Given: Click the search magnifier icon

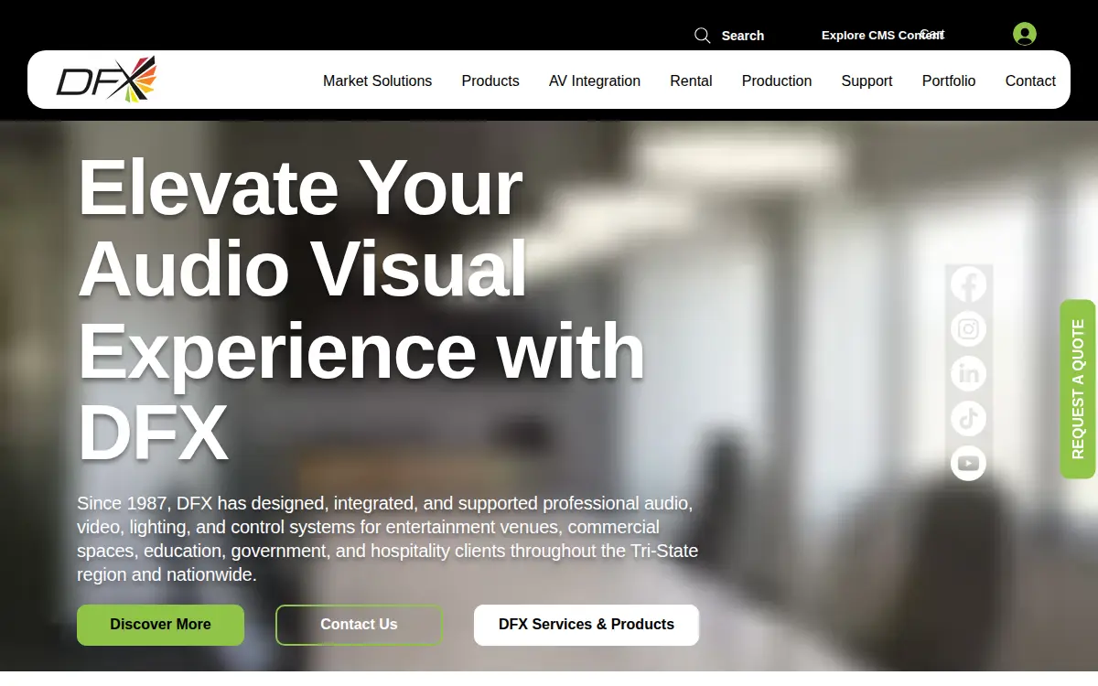Looking at the screenshot, I should [703, 36].
